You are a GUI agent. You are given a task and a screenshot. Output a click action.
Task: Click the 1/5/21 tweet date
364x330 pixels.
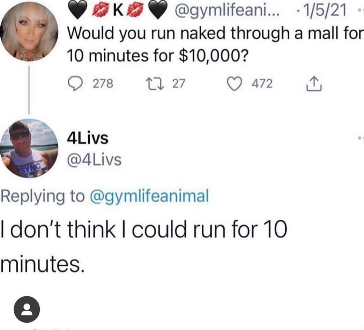click(325, 10)
